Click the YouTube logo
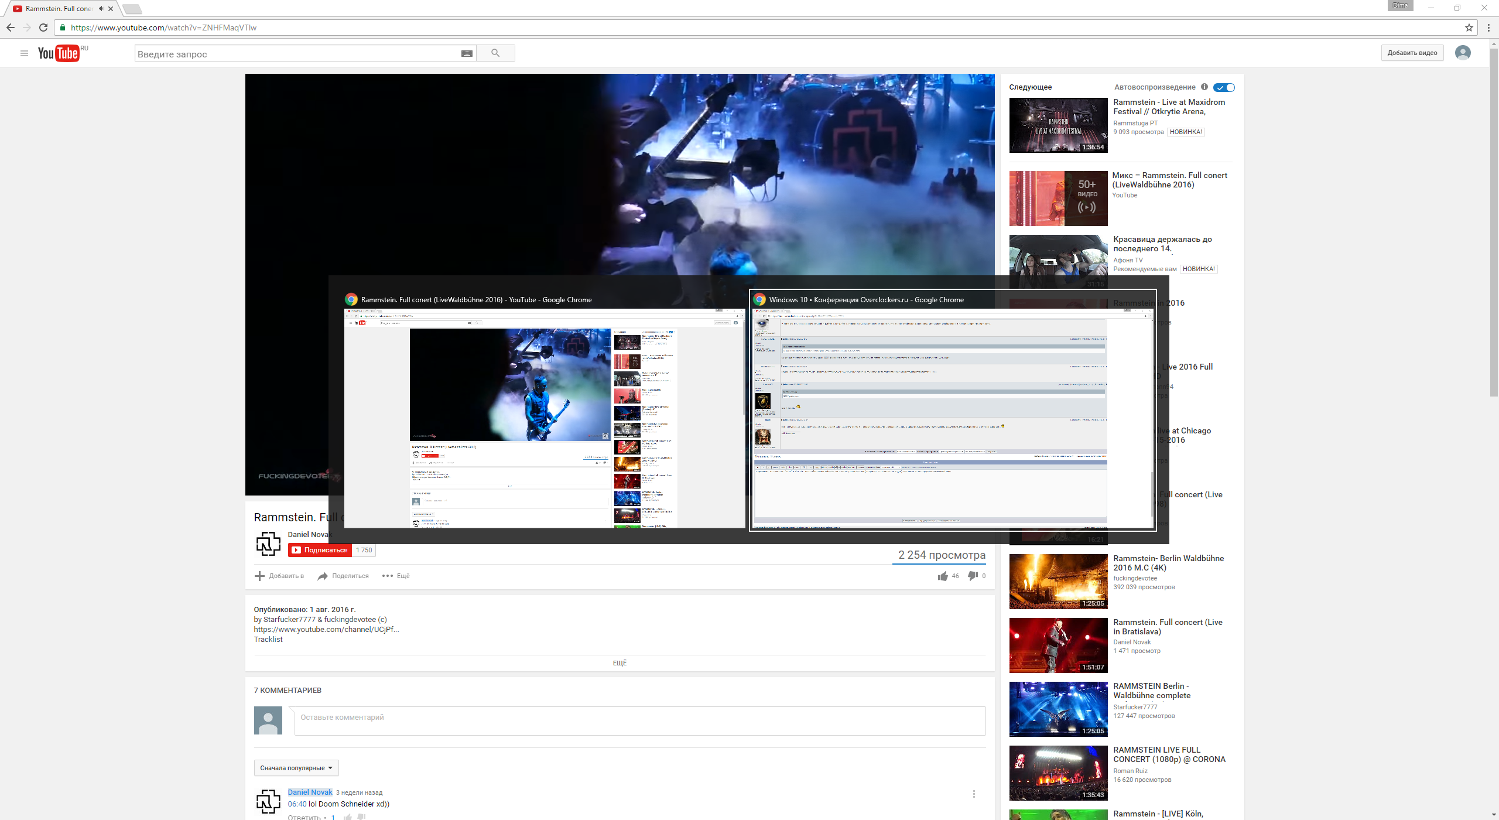 pyautogui.click(x=59, y=53)
